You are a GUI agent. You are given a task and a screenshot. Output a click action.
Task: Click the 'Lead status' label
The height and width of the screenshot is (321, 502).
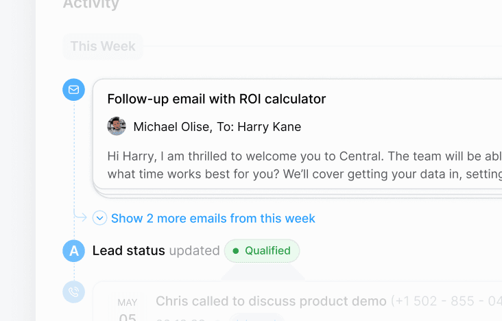[129, 251]
